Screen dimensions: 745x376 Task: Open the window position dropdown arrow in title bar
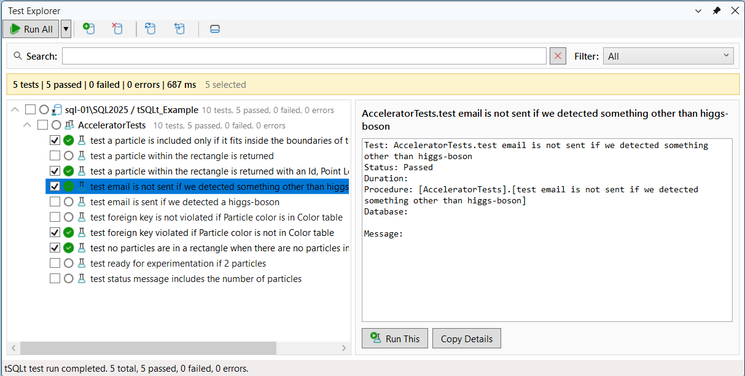click(698, 10)
